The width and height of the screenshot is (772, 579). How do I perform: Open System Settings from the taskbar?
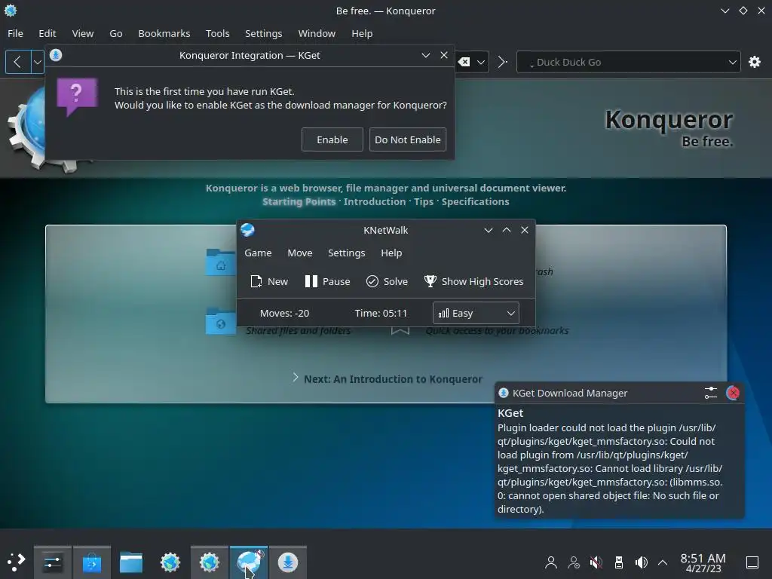[x=53, y=562]
